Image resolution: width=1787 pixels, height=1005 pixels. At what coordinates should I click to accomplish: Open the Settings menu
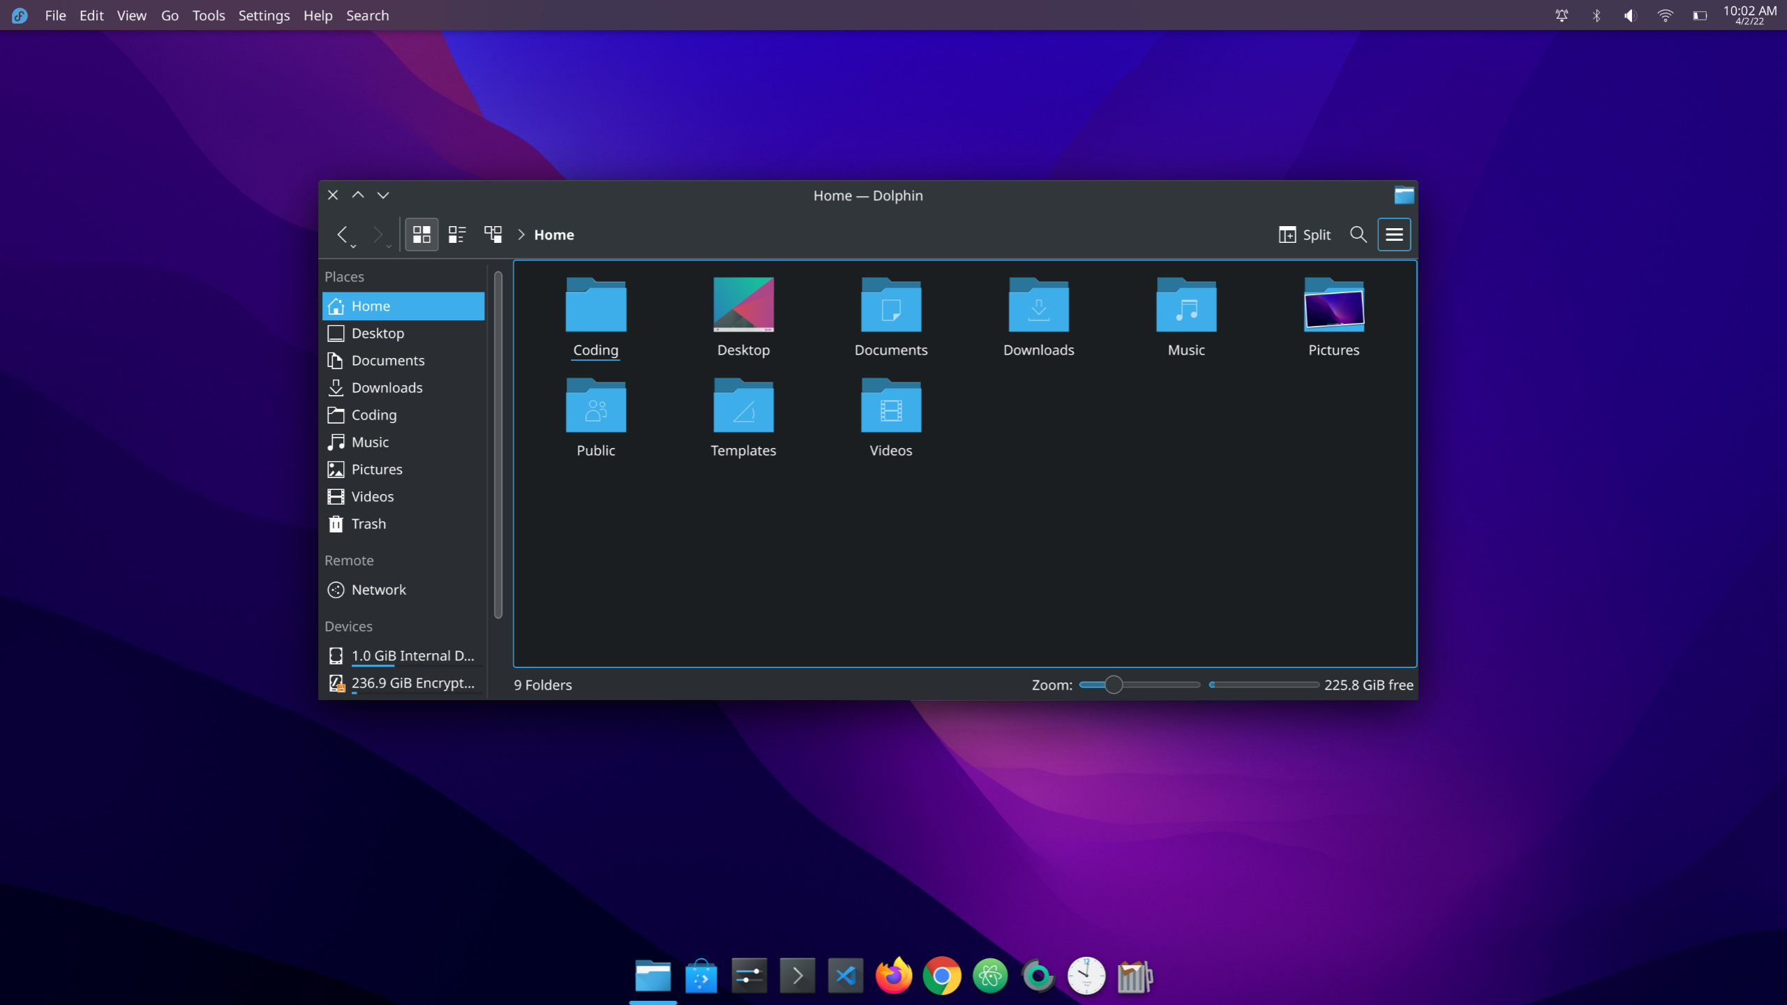264,15
